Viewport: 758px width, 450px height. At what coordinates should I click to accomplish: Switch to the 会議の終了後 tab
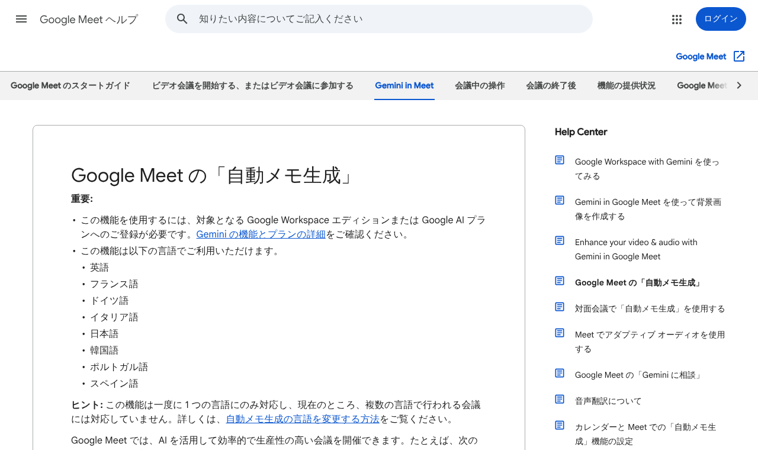click(551, 85)
